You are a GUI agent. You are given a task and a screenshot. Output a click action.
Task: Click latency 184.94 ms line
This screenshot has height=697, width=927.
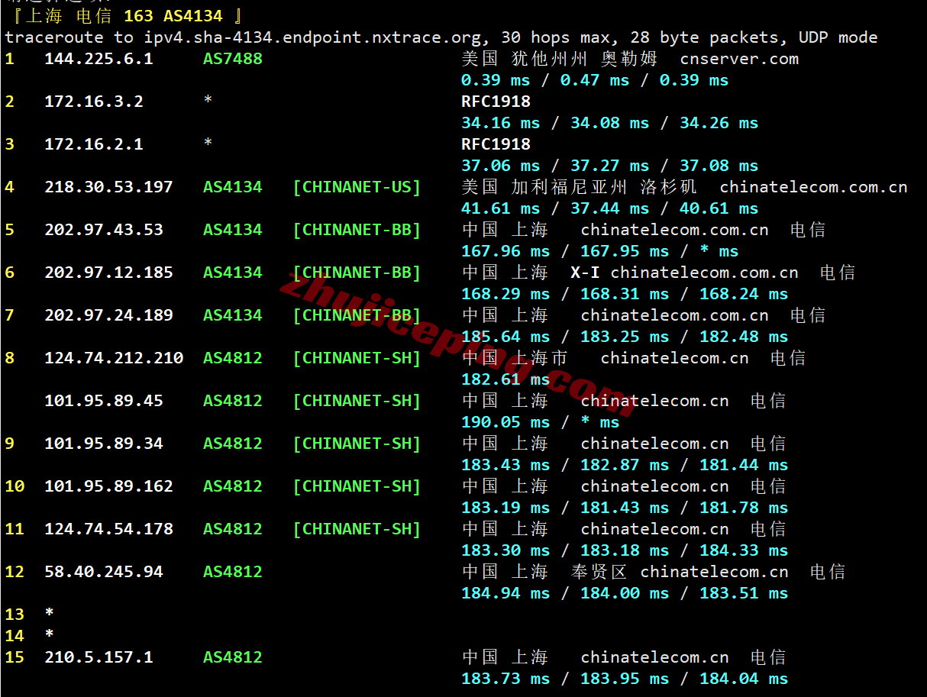(x=625, y=593)
